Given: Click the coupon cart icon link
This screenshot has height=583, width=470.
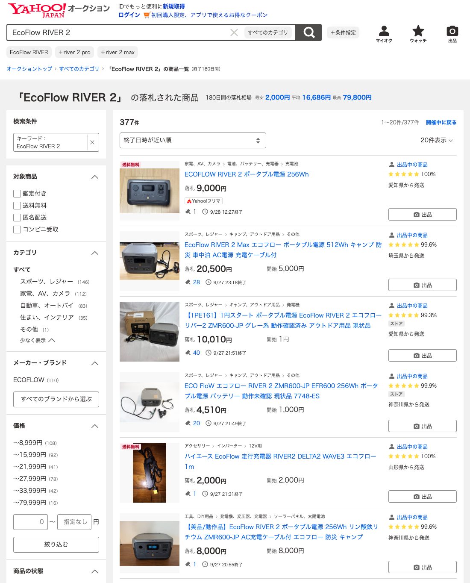Looking at the screenshot, I should [147, 15].
